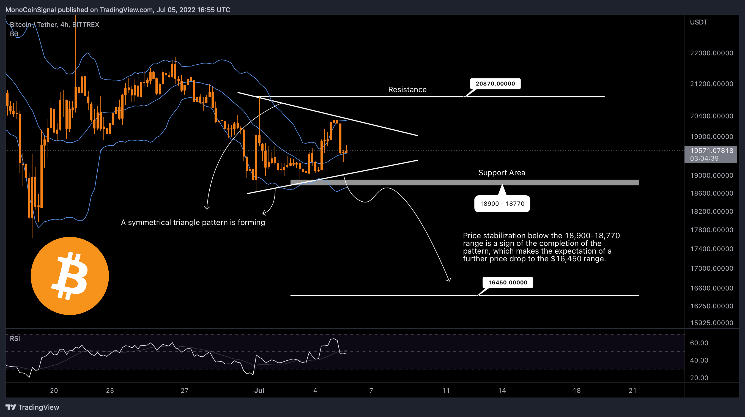Click the 18900 - 18770 support callout
The height and width of the screenshot is (417, 745).
pos(502,204)
